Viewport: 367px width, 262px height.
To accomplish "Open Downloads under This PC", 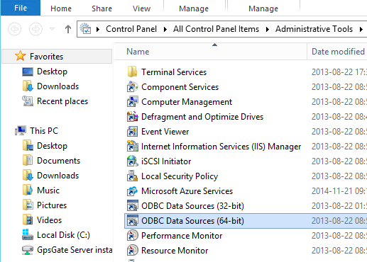I will tap(57, 176).
